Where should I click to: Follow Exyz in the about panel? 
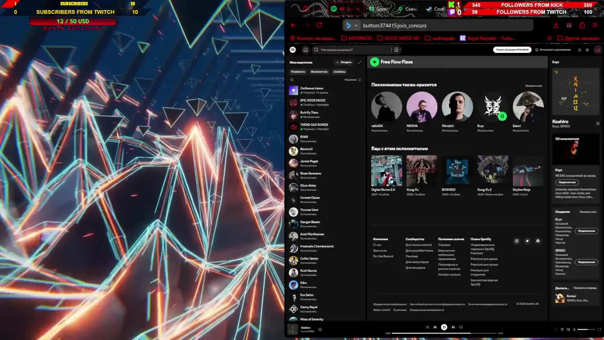click(567, 182)
